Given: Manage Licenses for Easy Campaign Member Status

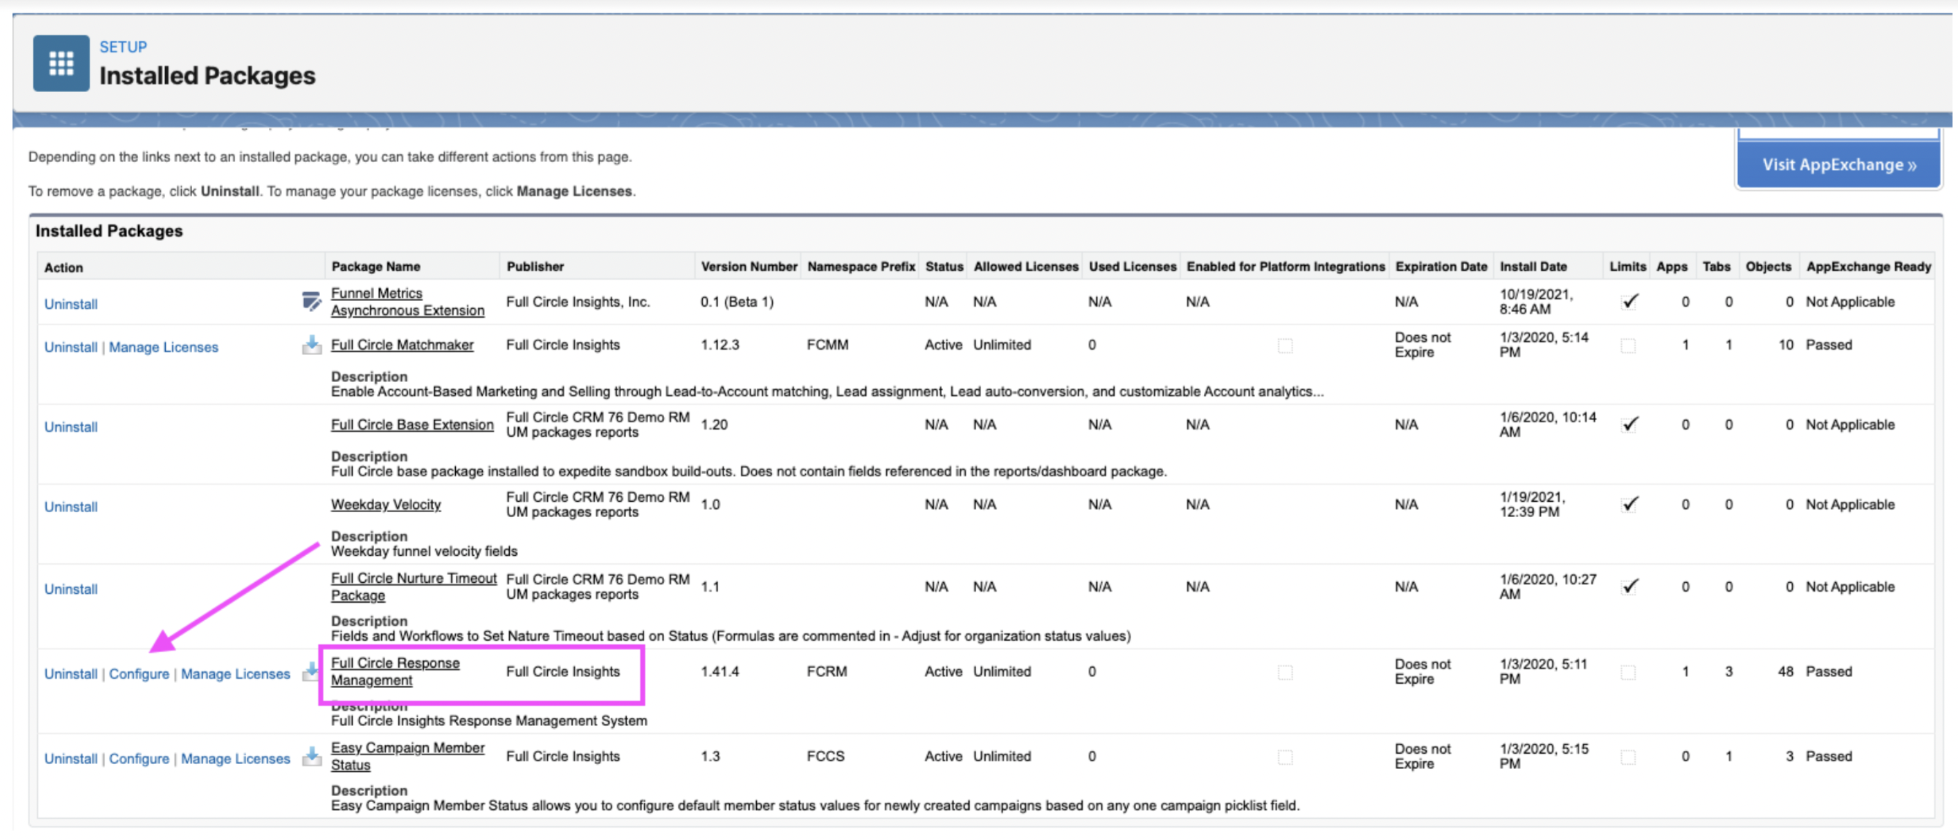Looking at the screenshot, I should coord(236,759).
